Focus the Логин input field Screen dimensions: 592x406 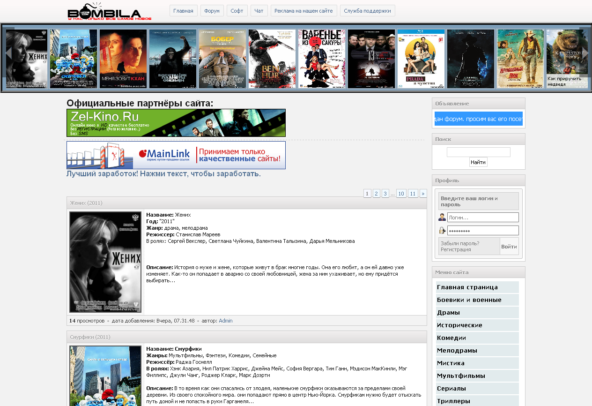pyautogui.click(x=483, y=217)
